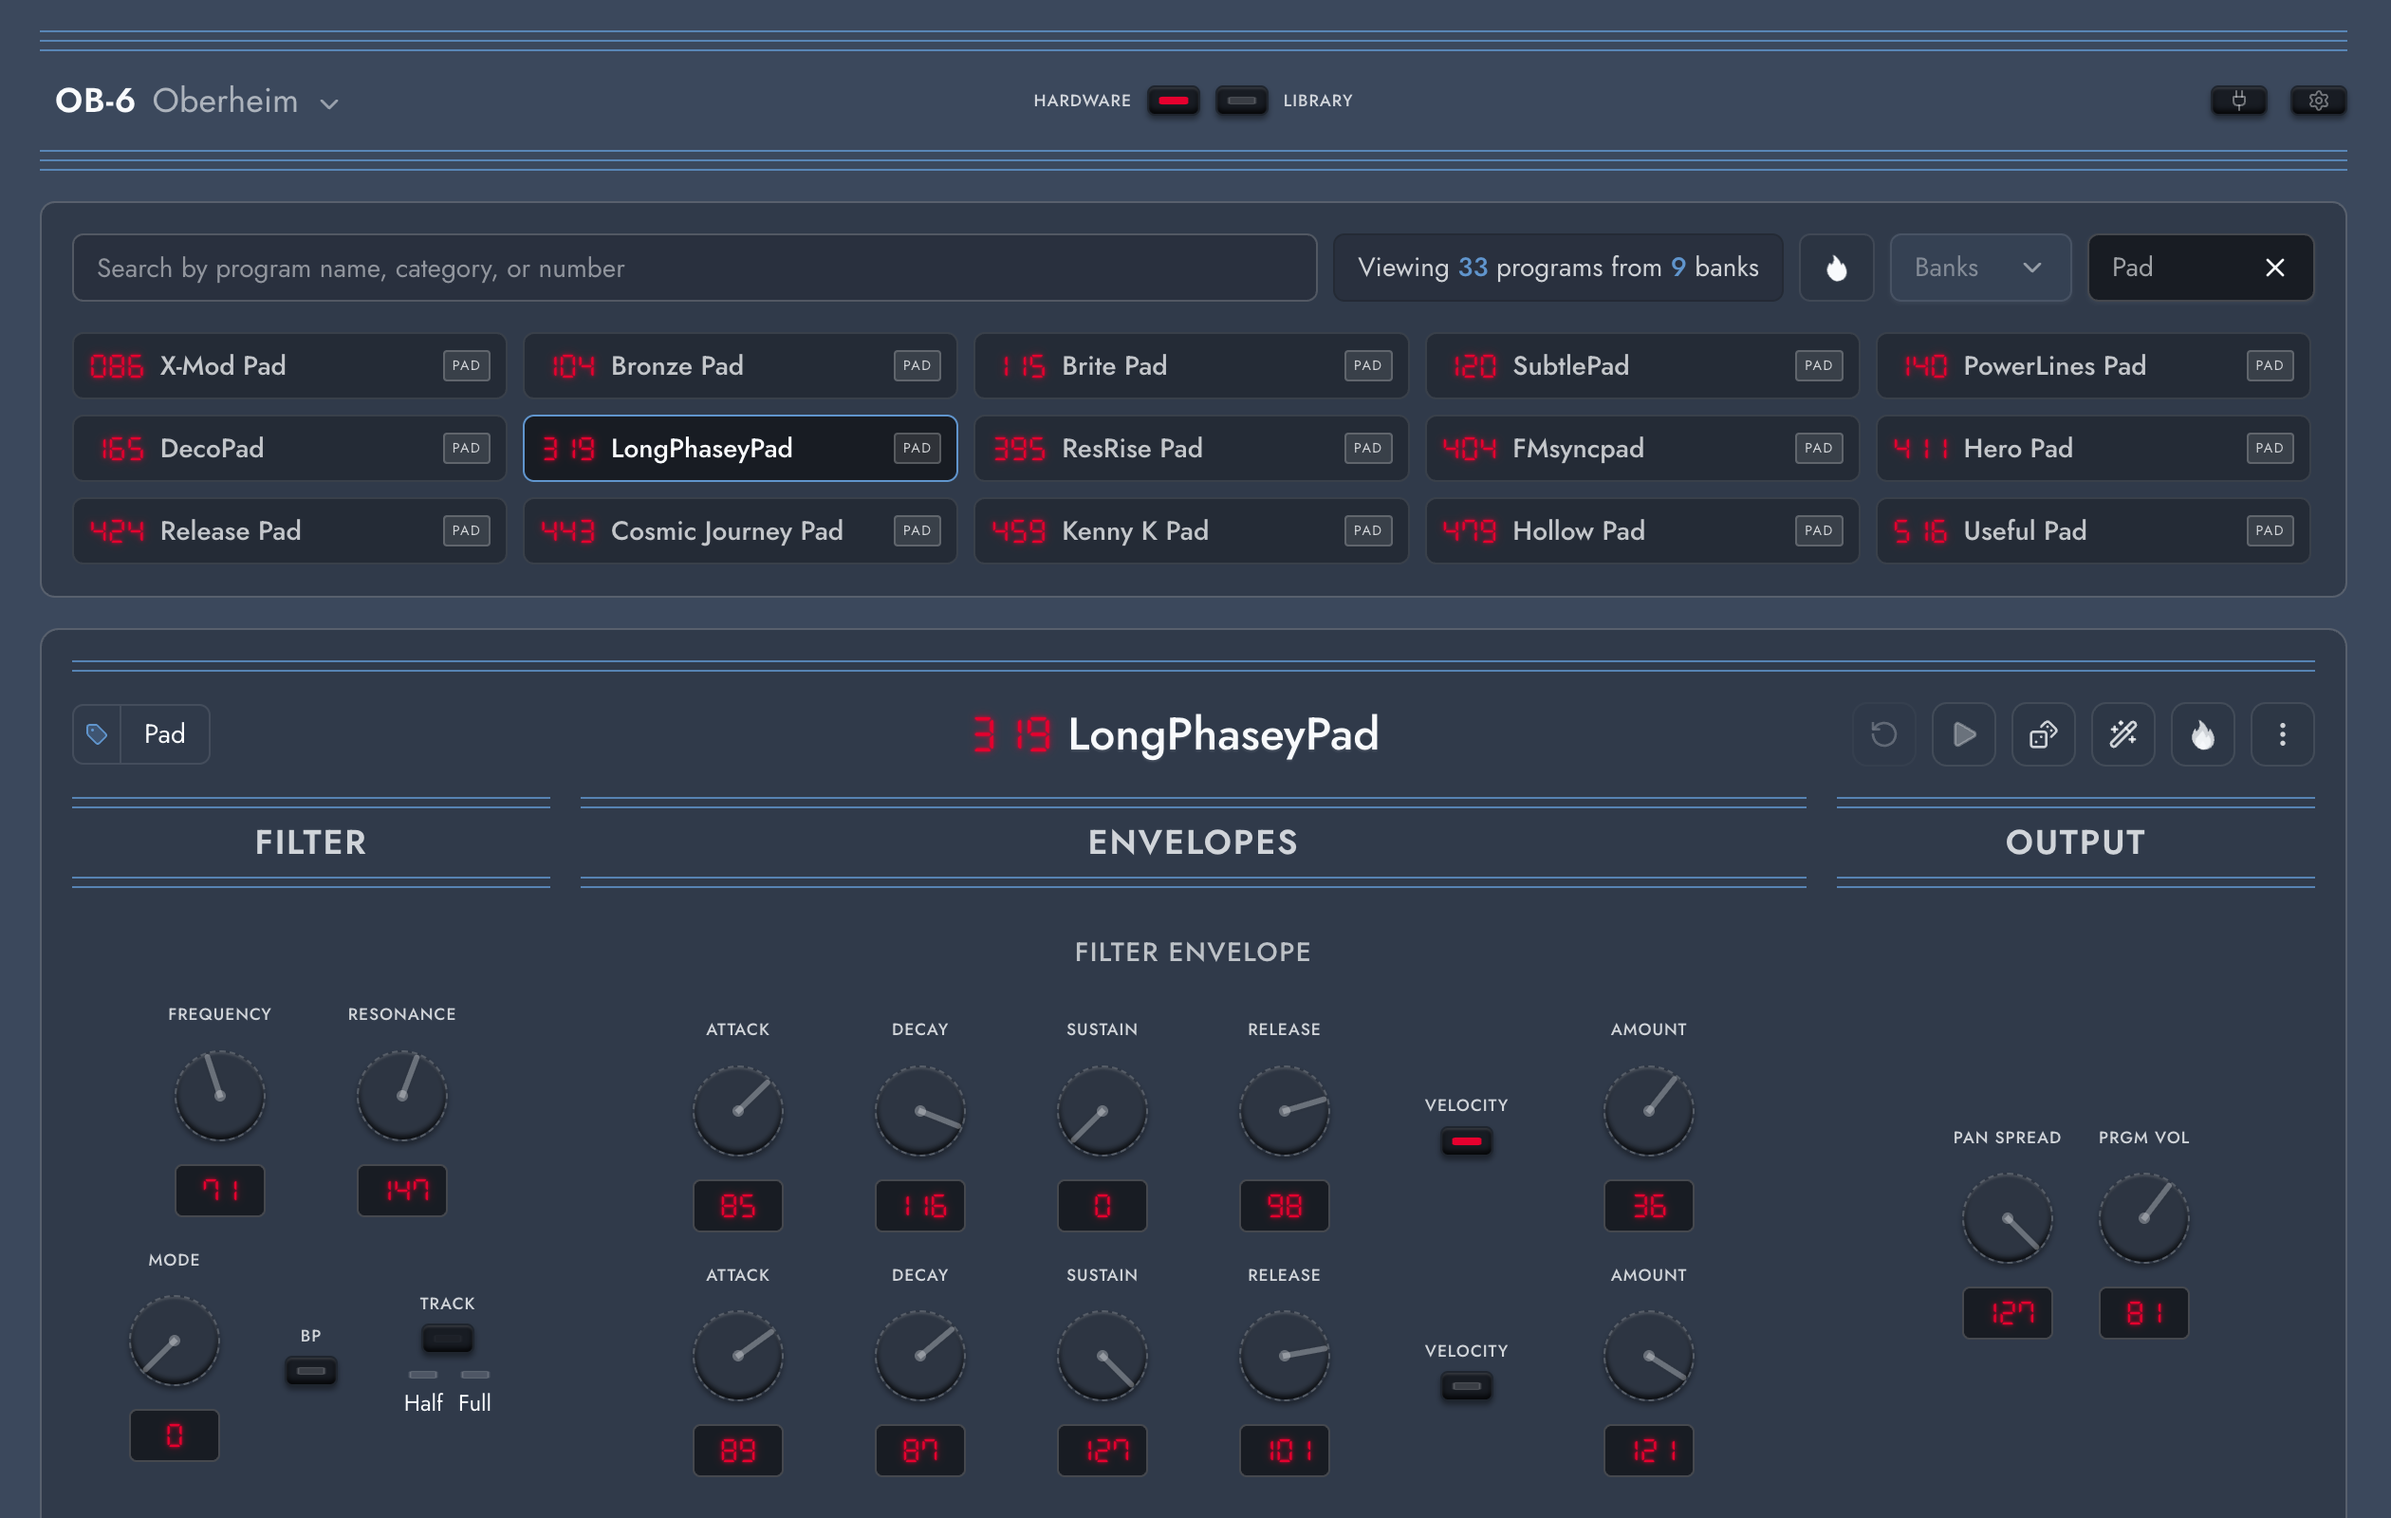Screen dimensions: 2391x1518
Task: Click lower envelope Release knob valued 101
Action: [x=1284, y=1355]
